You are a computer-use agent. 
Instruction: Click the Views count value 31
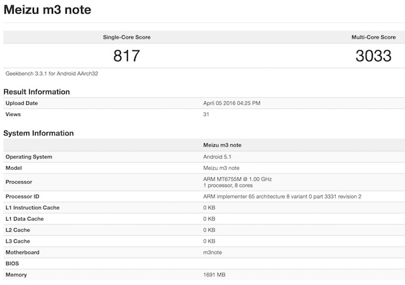207,114
